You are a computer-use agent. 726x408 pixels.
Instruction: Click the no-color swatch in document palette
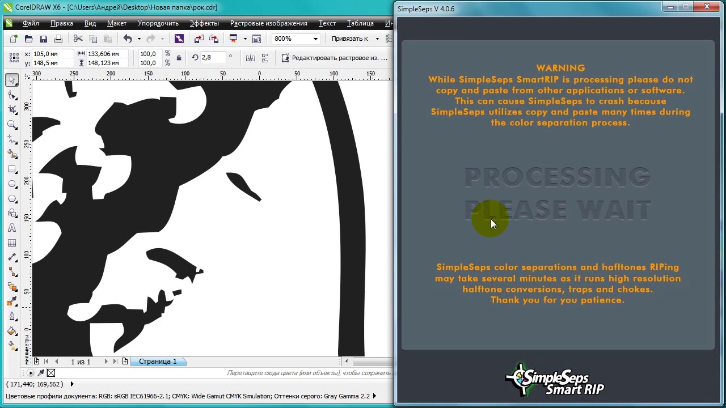[51, 373]
